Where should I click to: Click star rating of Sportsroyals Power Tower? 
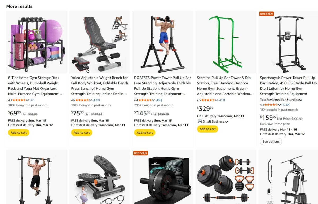tap(271, 105)
